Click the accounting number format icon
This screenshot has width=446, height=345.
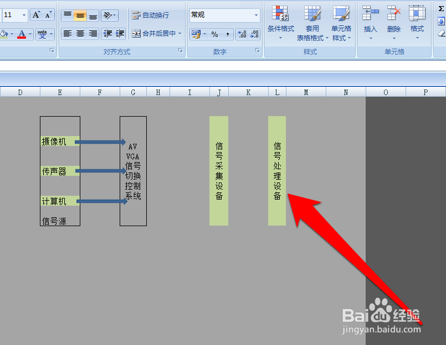[196, 34]
